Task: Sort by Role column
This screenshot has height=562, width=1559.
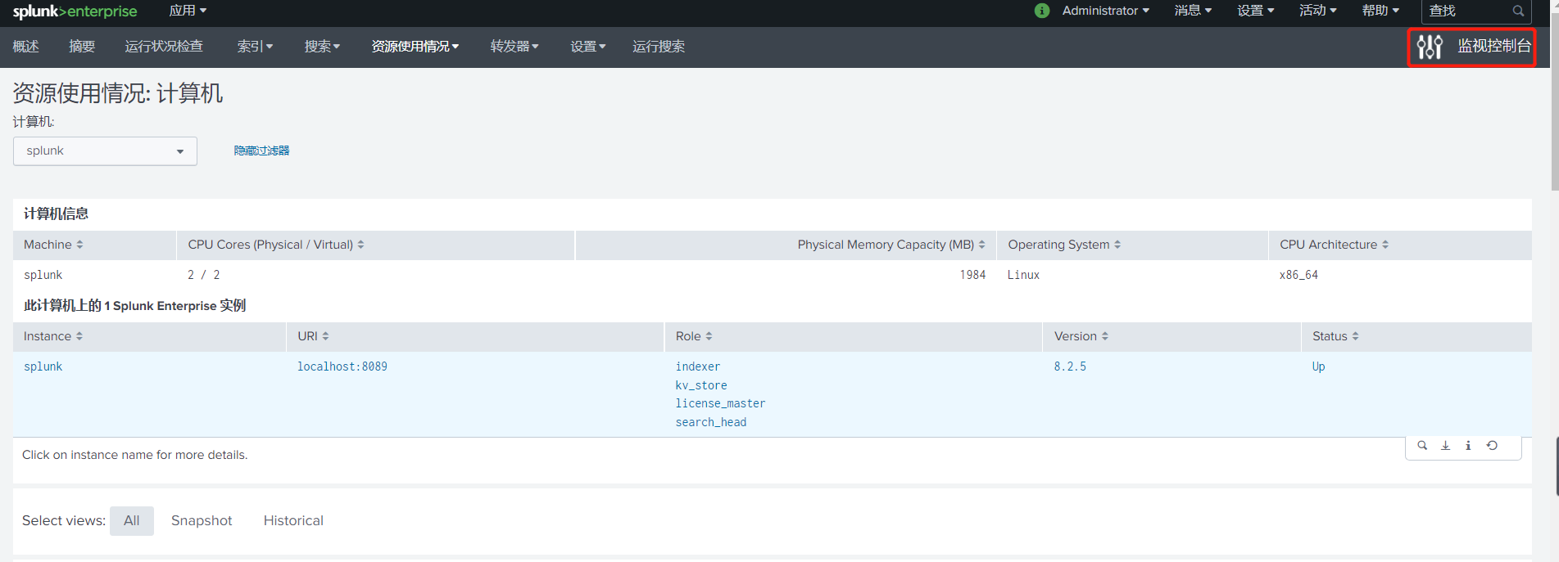Action: click(694, 336)
